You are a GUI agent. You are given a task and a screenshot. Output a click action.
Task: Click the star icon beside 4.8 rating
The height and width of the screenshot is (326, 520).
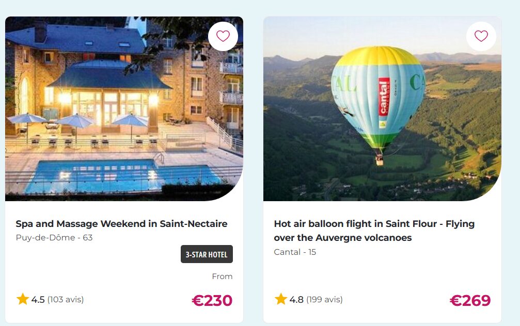coord(280,299)
